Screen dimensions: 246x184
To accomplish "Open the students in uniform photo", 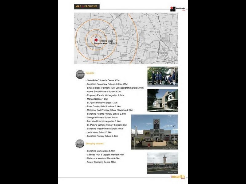I will [162, 76].
